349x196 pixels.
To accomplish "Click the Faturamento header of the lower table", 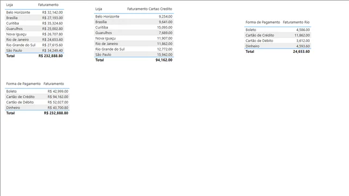I will [x=53, y=84].
